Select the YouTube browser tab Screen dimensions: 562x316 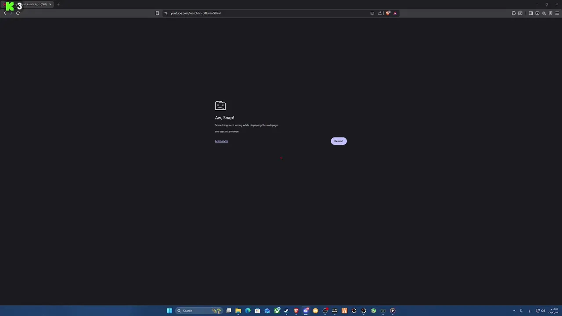coord(28,4)
